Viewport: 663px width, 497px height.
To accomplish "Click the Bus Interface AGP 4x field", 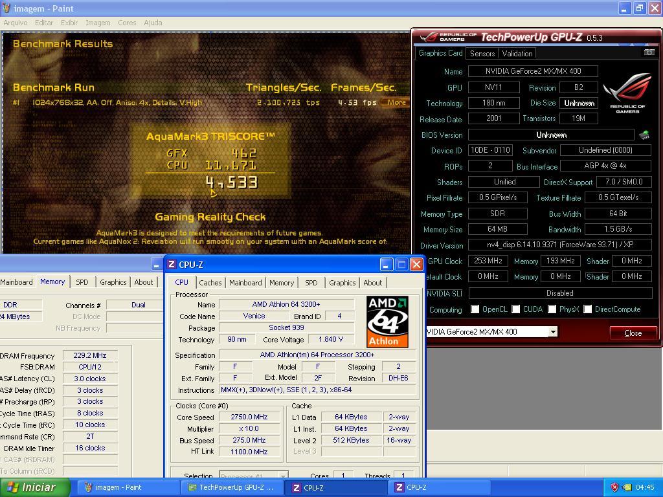I will tap(605, 166).
